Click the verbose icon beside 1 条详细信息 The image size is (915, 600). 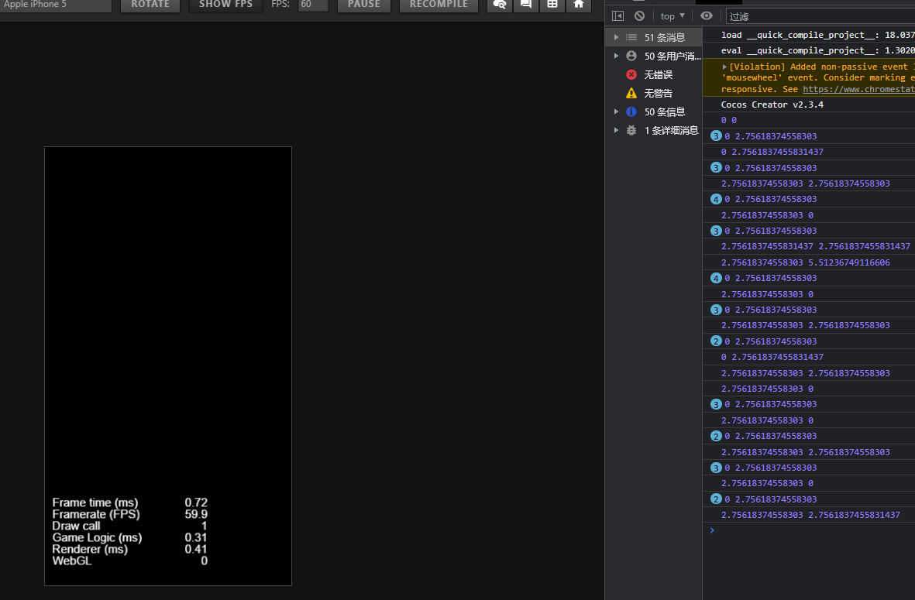click(x=631, y=130)
